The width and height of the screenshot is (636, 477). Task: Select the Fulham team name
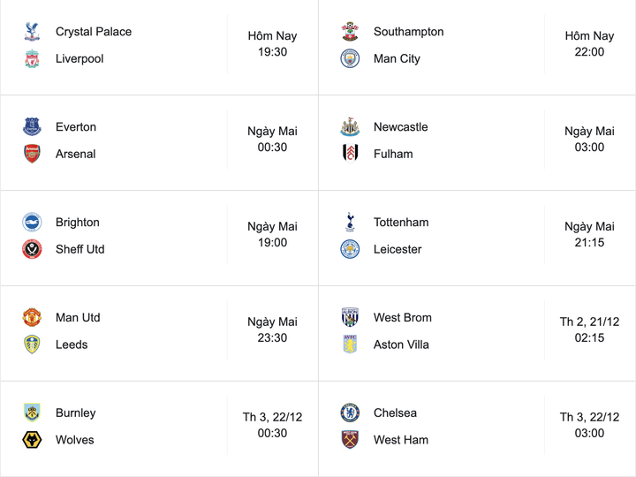[393, 154]
